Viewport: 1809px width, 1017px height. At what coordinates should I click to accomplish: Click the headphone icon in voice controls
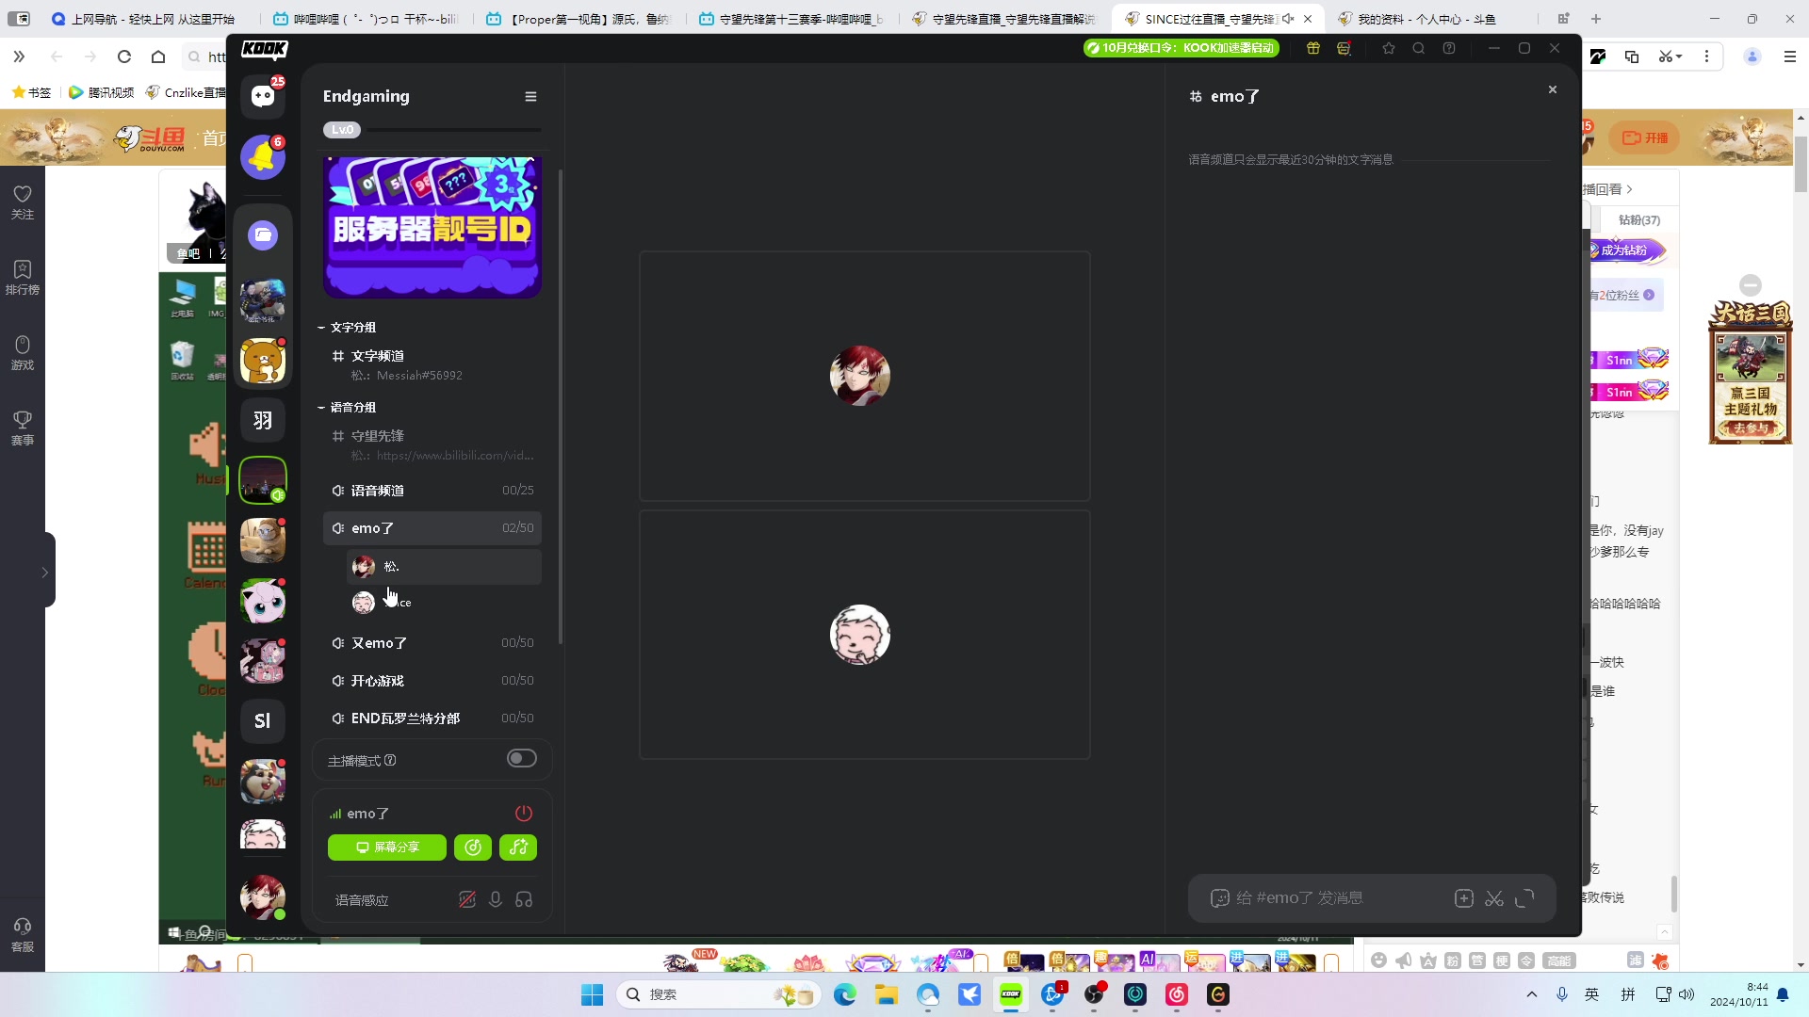(526, 899)
